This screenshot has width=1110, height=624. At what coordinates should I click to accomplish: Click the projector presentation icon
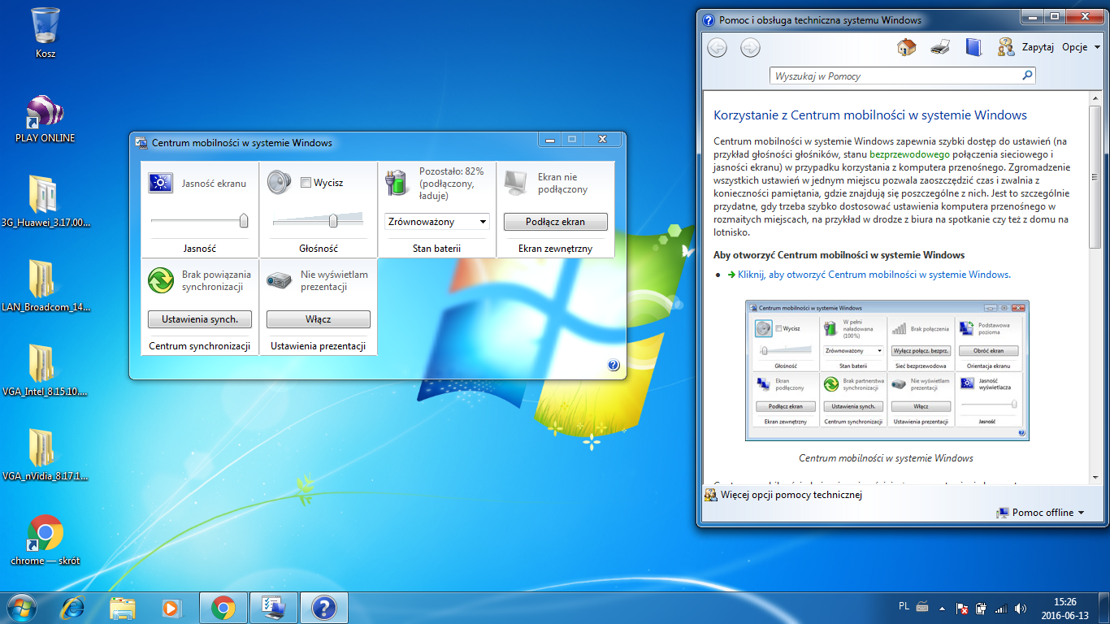point(280,281)
